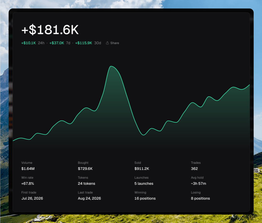The width and height of the screenshot is (262, 223).
Task: Click the First trade label
Action: coord(29,192)
